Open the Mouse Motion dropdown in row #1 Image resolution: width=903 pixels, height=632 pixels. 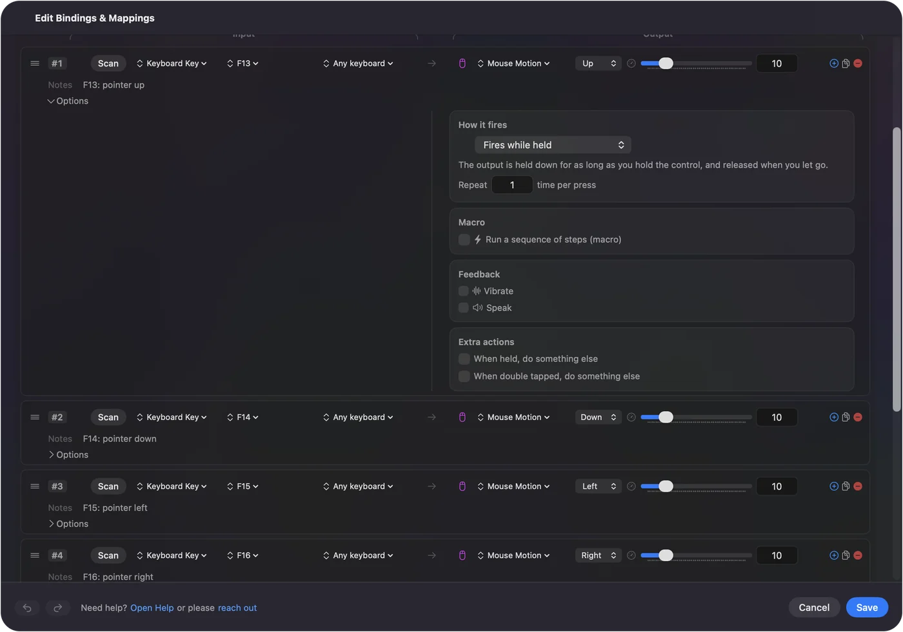pyautogui.click(x=513, y=63)
